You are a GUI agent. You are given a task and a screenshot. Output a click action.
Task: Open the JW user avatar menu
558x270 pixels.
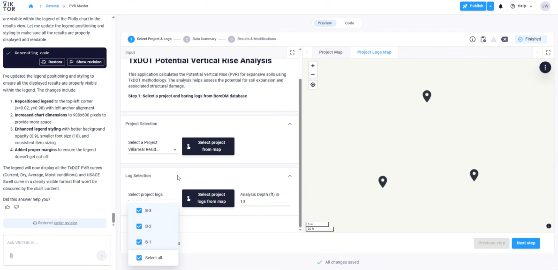pos(545,6)
